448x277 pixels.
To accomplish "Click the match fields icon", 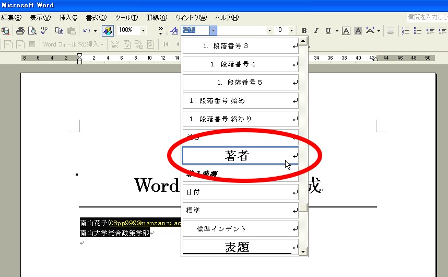I will point(139,44).
